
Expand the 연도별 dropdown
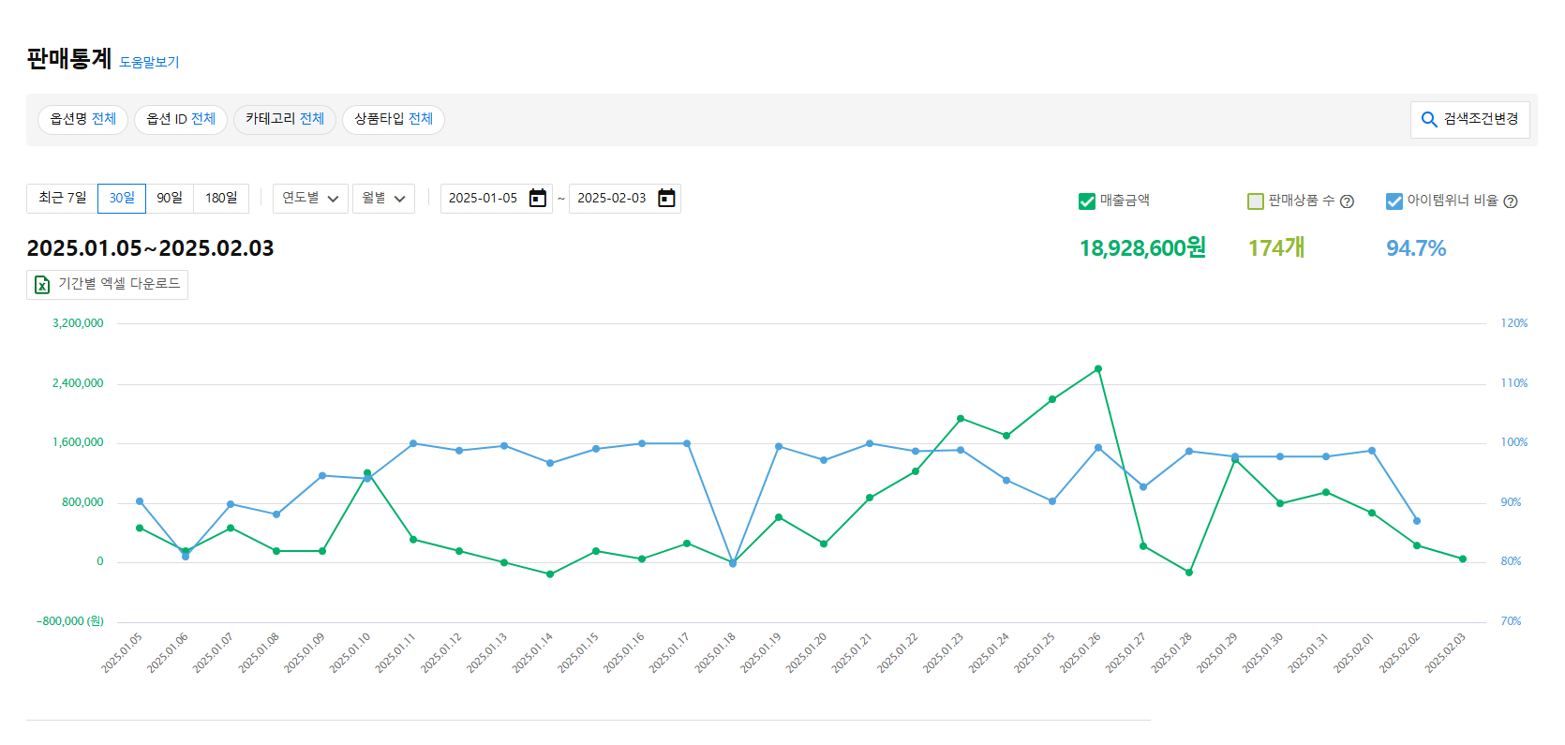(310, 199)
